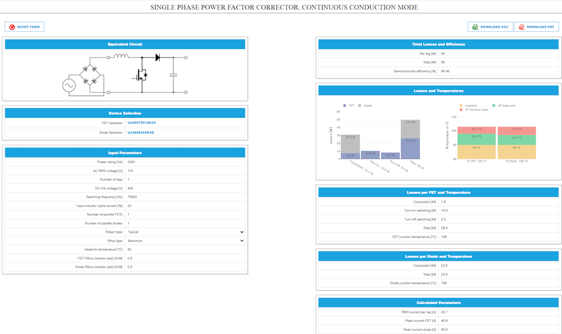Viewport: 562px width, 334px height.
Task: Select Diode junction temperature value 106
Action: (x=444, y=283)
